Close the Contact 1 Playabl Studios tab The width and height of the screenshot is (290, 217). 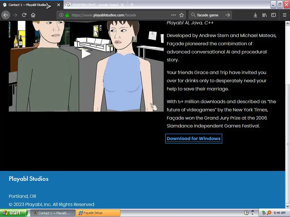[59, 5]
